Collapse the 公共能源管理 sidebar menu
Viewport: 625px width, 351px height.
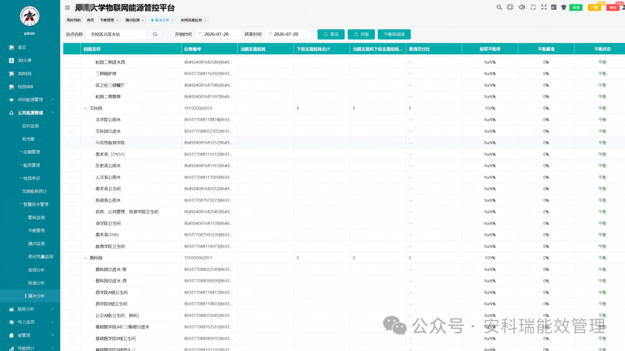pyautogui.click(x=53, y=113)
